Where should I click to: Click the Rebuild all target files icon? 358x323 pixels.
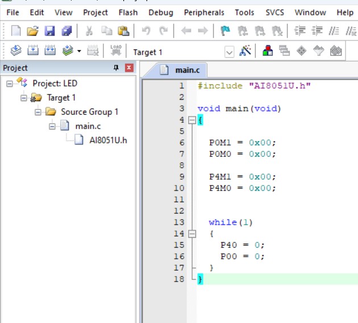(x=50, y=50)
